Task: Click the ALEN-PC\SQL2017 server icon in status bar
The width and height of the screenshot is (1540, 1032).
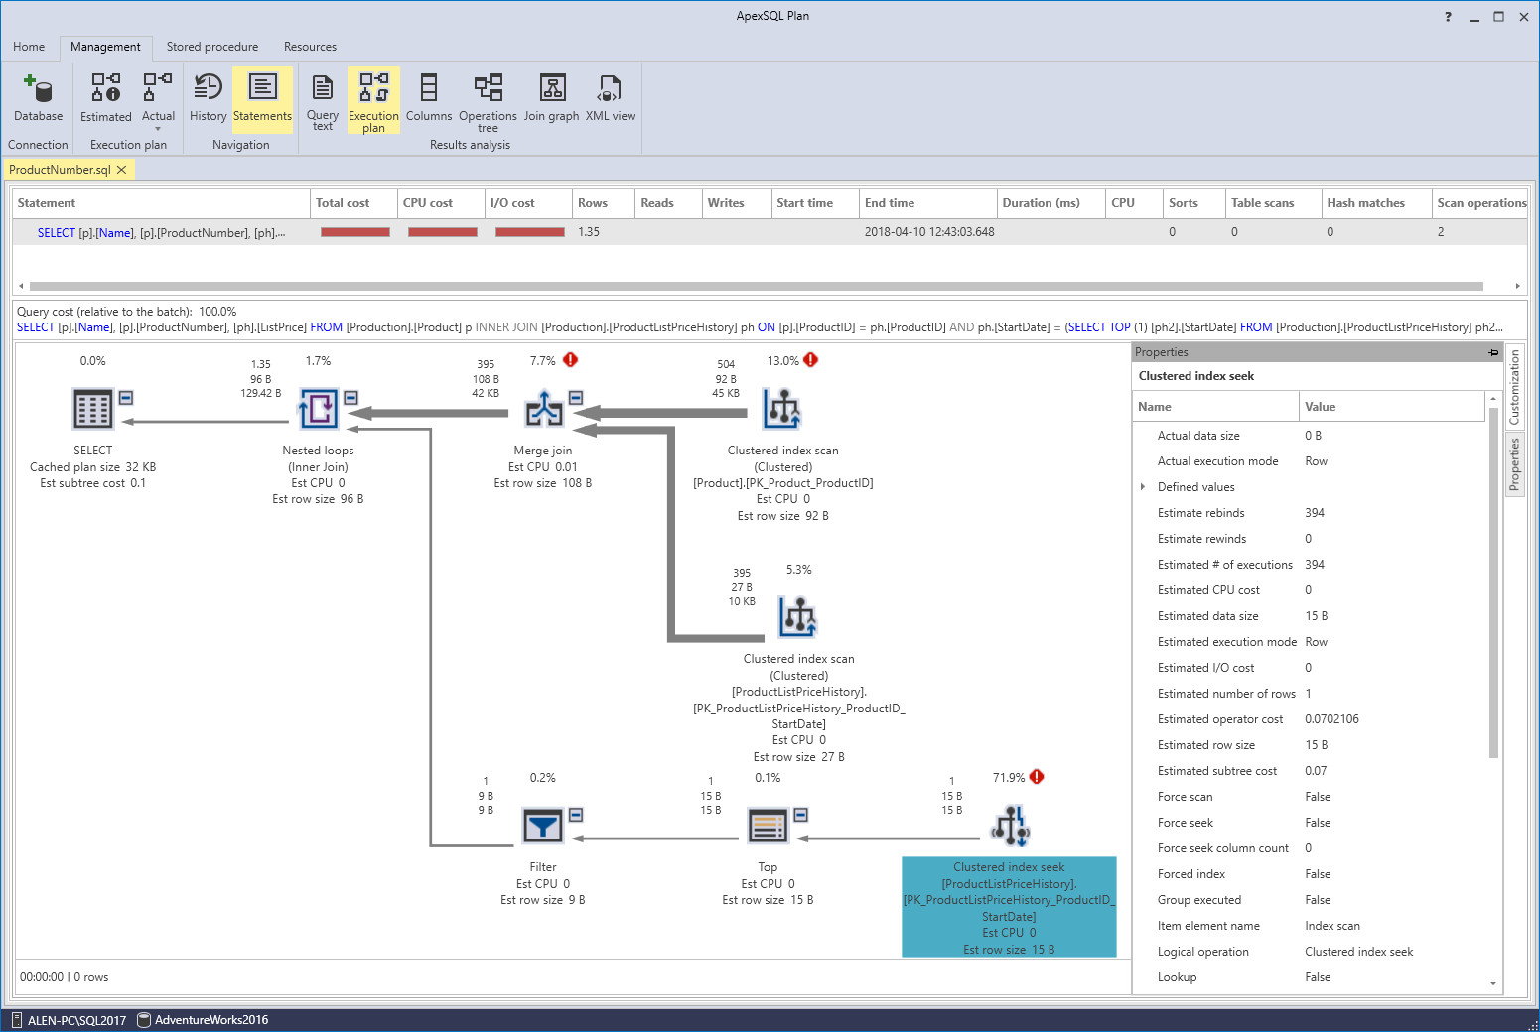Action: 17,1020
